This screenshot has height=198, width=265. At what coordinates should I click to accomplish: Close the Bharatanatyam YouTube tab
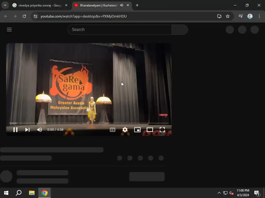[x=128, y=5]
